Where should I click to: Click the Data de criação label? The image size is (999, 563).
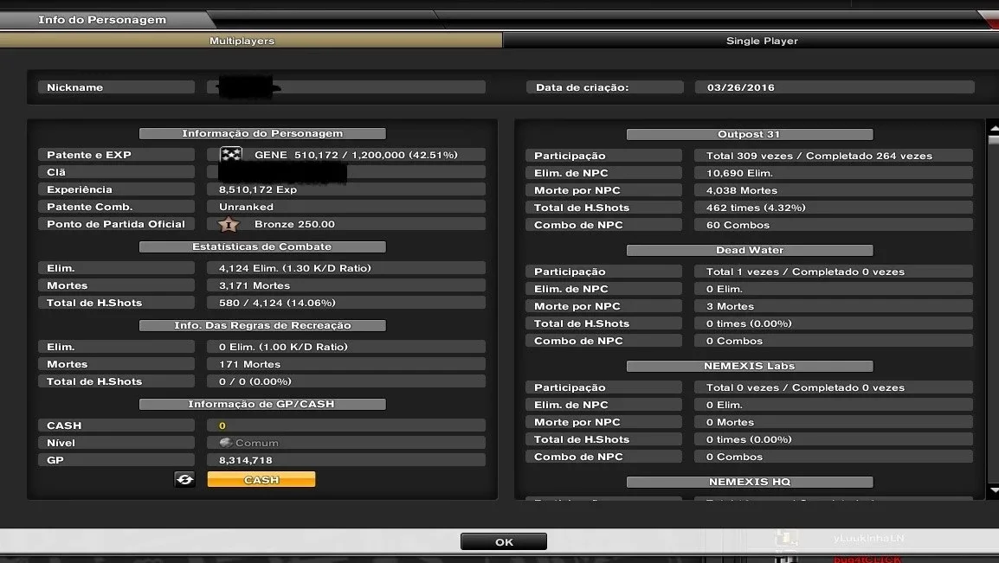click(x=604, y=87)
